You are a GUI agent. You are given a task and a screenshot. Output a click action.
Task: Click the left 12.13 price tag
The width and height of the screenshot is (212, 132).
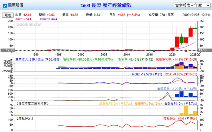(7, 50)
